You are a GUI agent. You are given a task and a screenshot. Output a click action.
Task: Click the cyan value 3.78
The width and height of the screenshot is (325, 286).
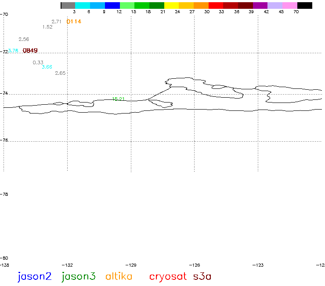(13, 51)
